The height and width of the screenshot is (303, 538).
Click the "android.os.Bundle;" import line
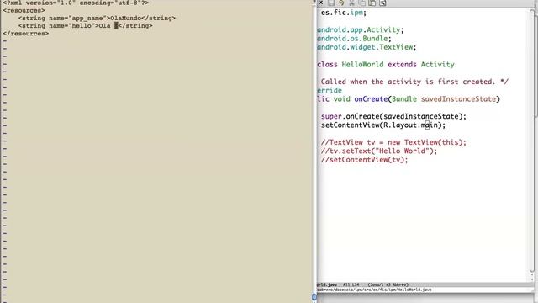(x=354, y=39)
